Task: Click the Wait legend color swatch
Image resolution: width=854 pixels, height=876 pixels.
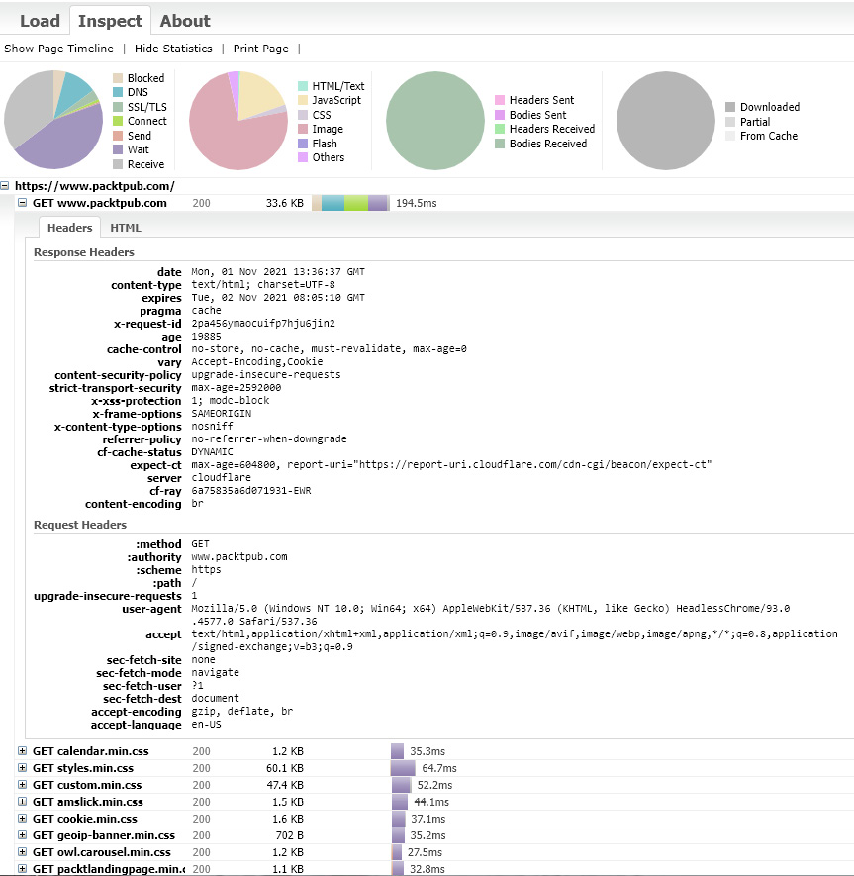Action: pos(118,149)
